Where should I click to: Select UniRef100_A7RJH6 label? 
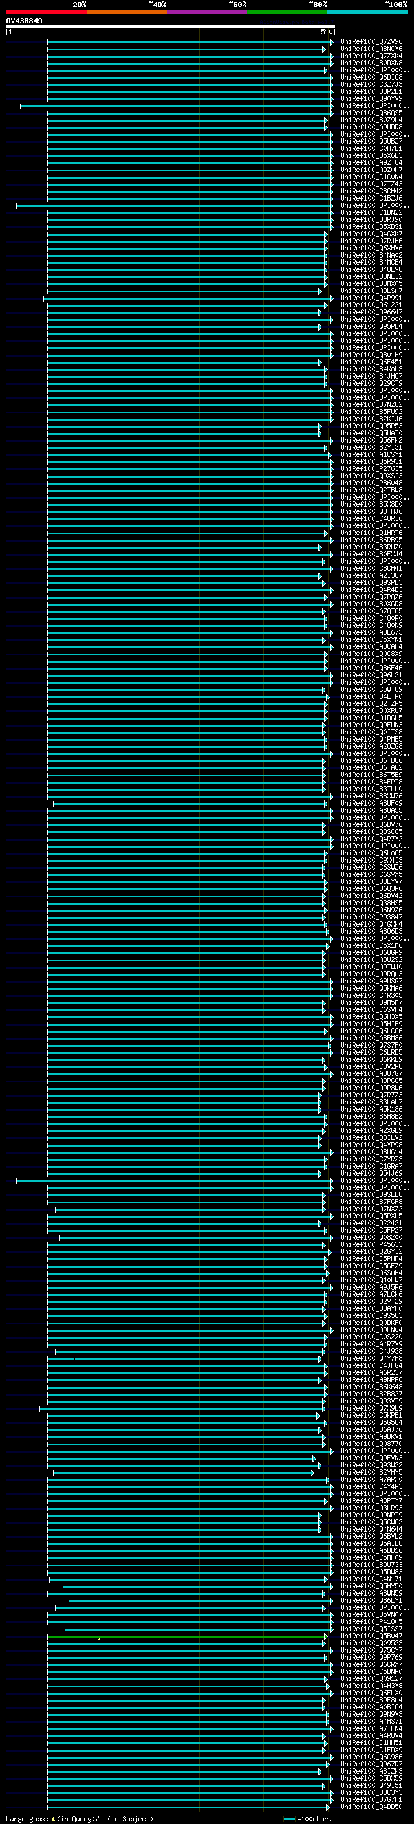(x=371, y=241)
